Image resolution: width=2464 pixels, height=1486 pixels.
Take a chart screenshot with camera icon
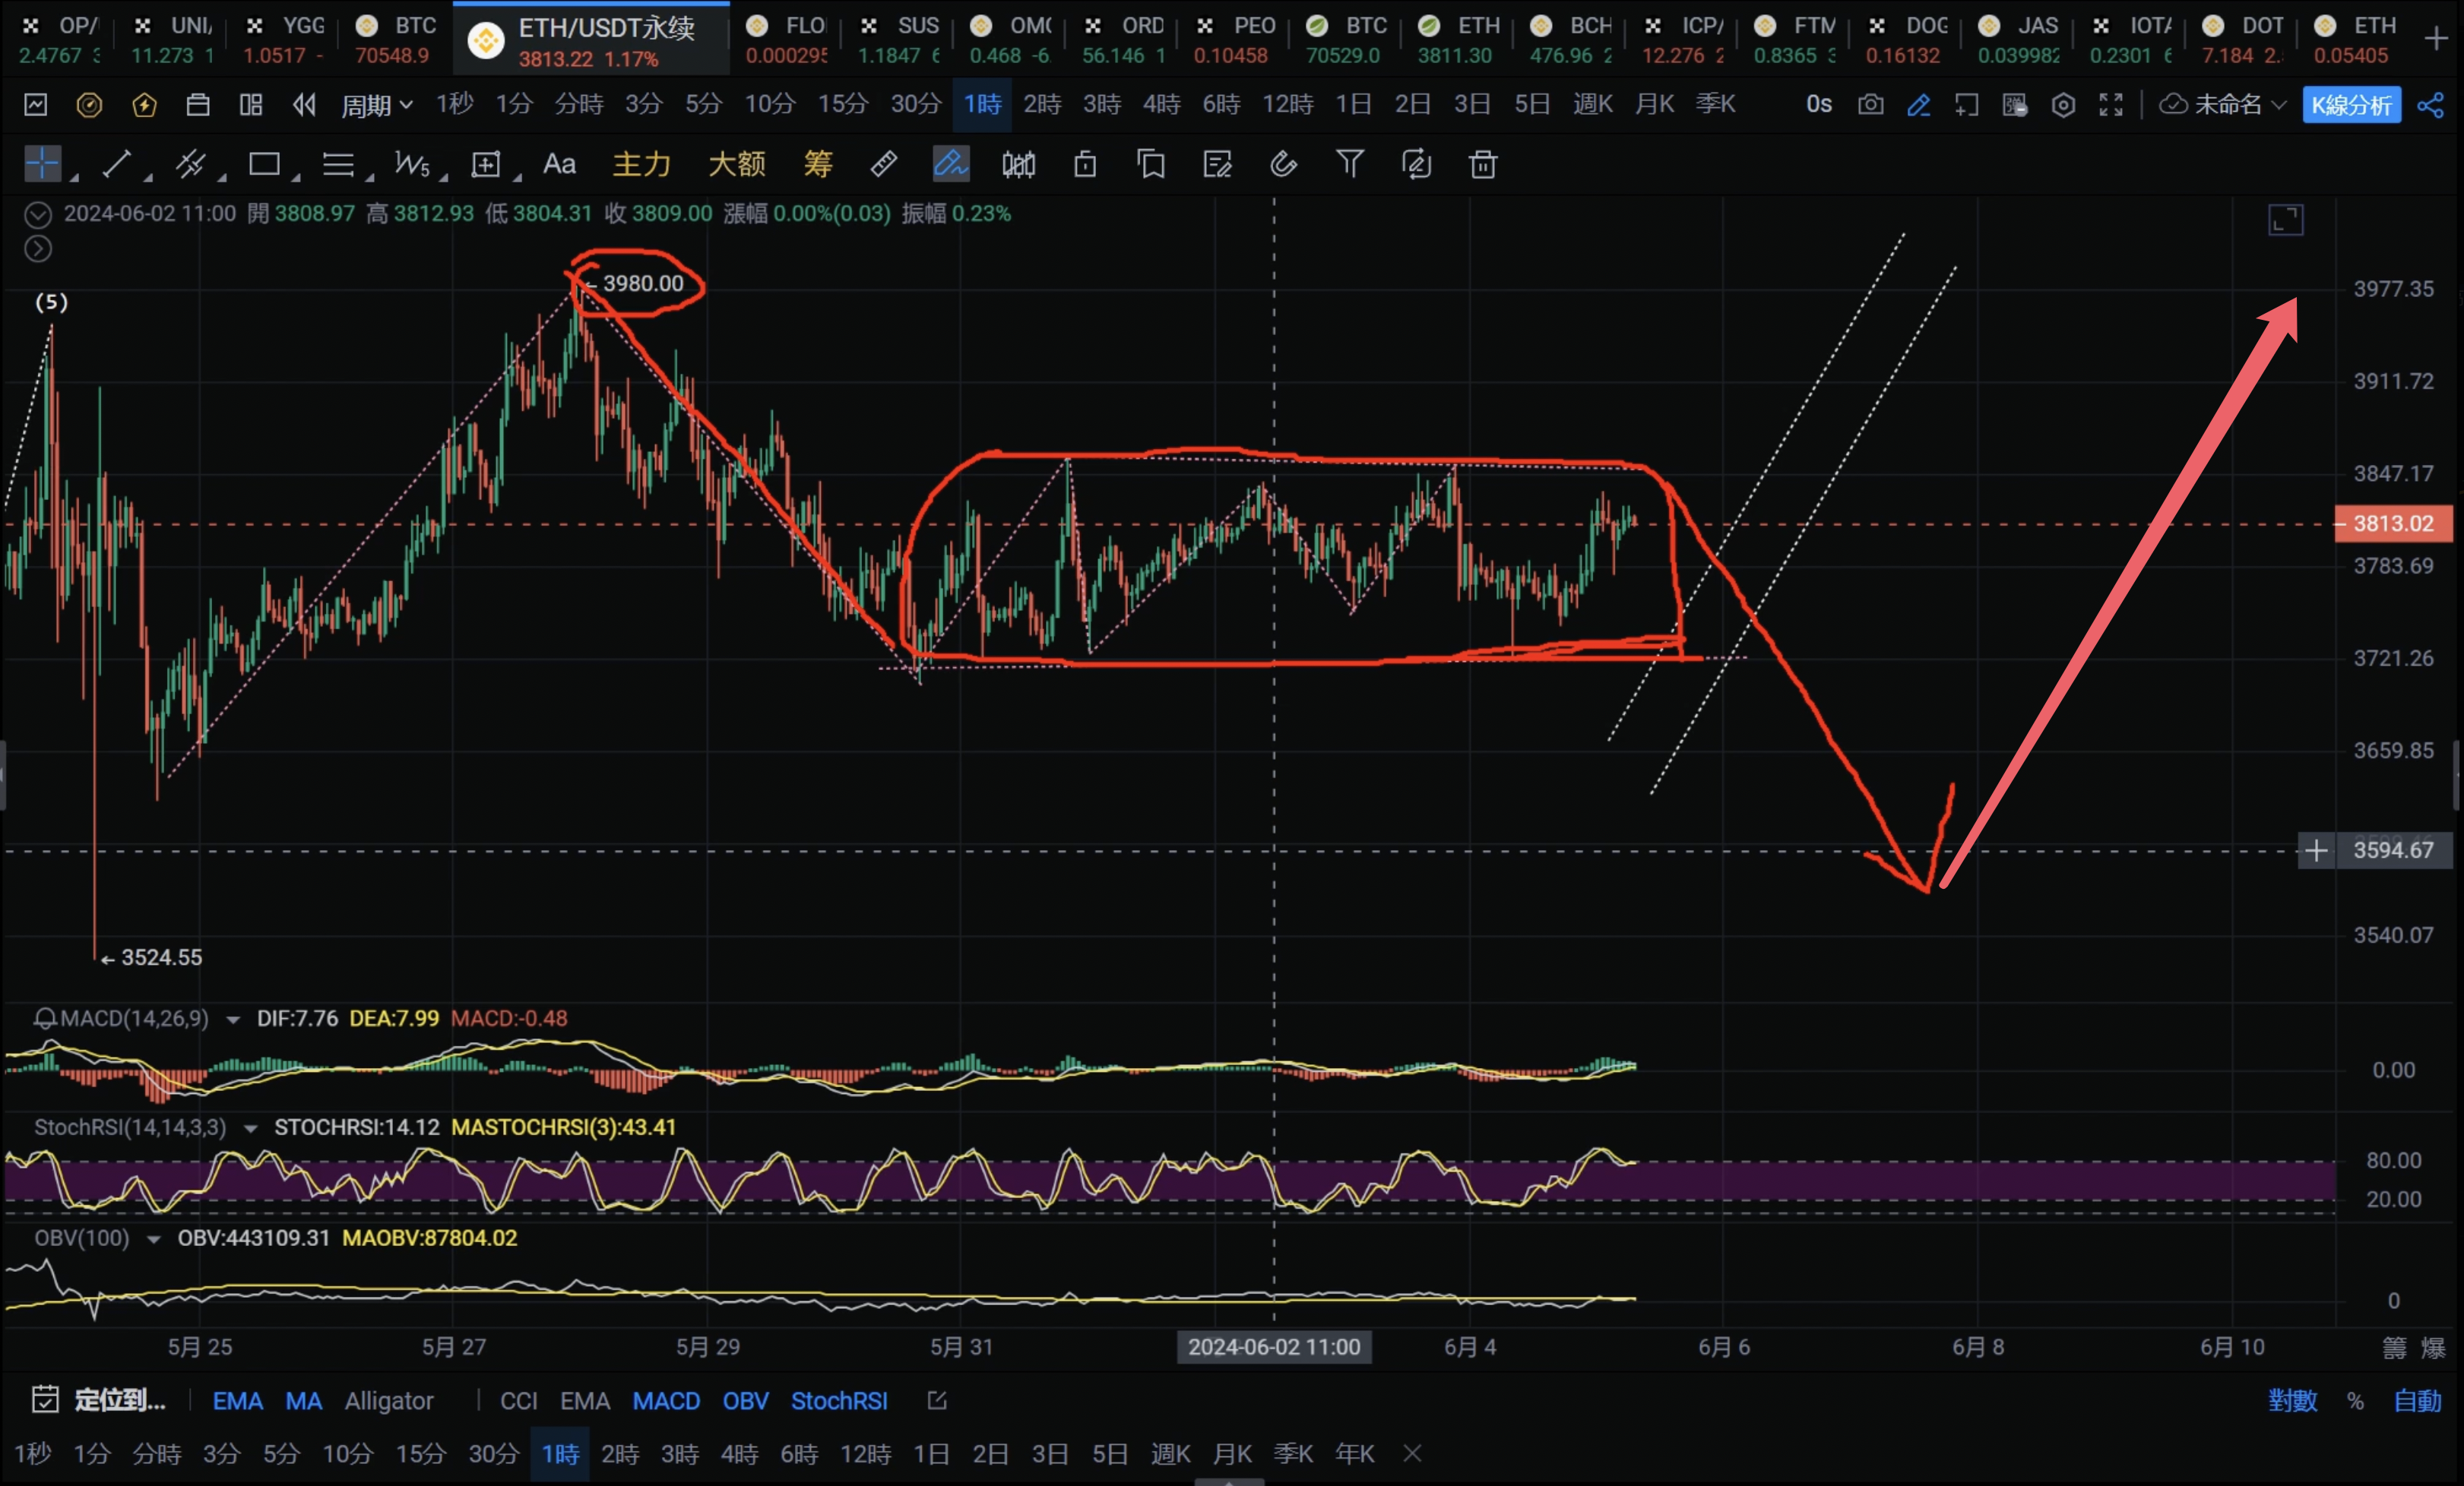(1870, 104)
